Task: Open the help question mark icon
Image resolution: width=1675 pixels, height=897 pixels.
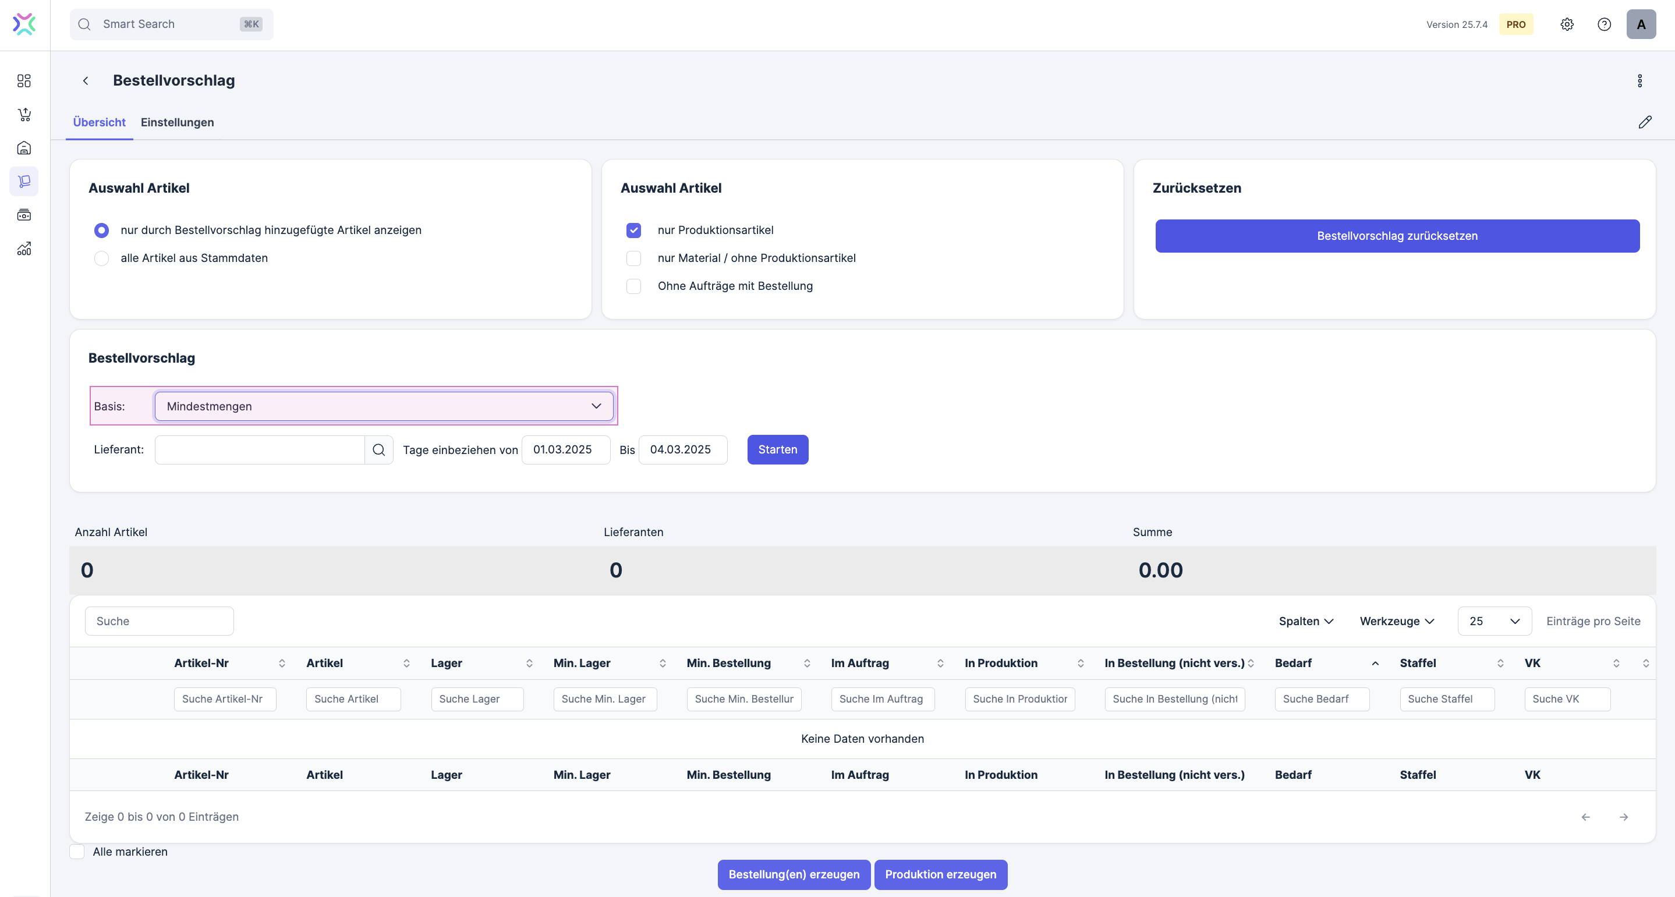Action: coord(1604,24)
